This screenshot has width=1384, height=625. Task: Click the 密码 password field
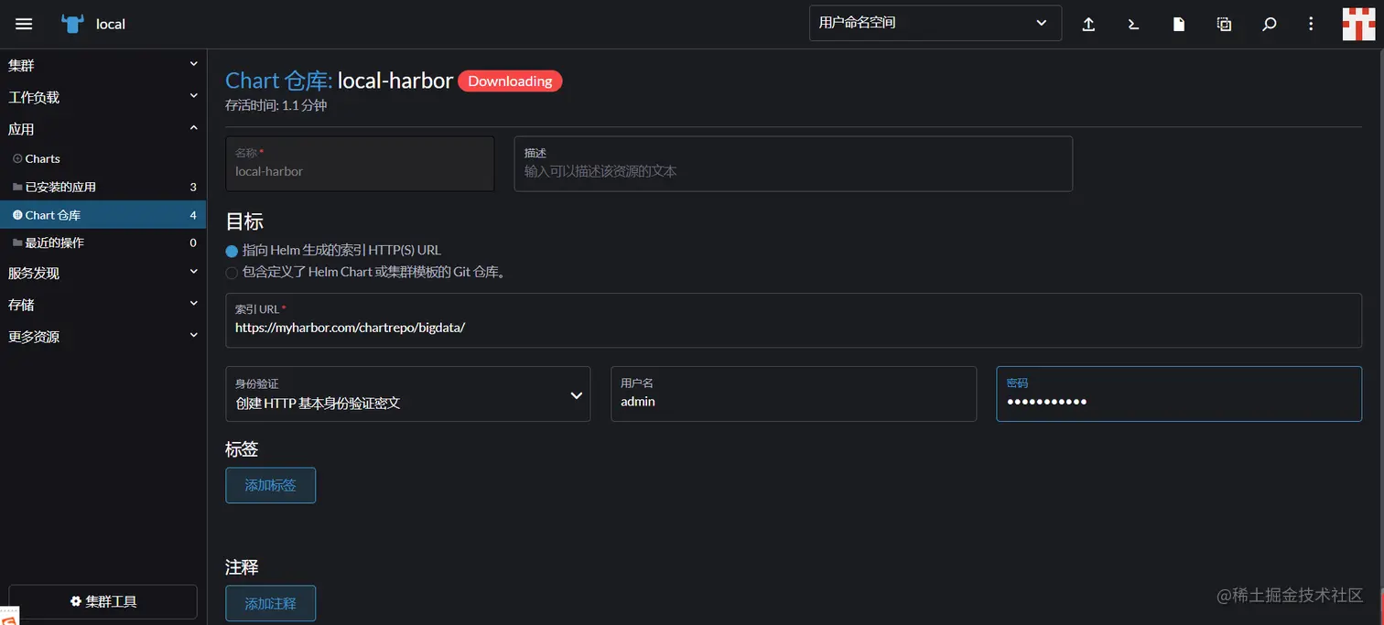coord(1179,394)
